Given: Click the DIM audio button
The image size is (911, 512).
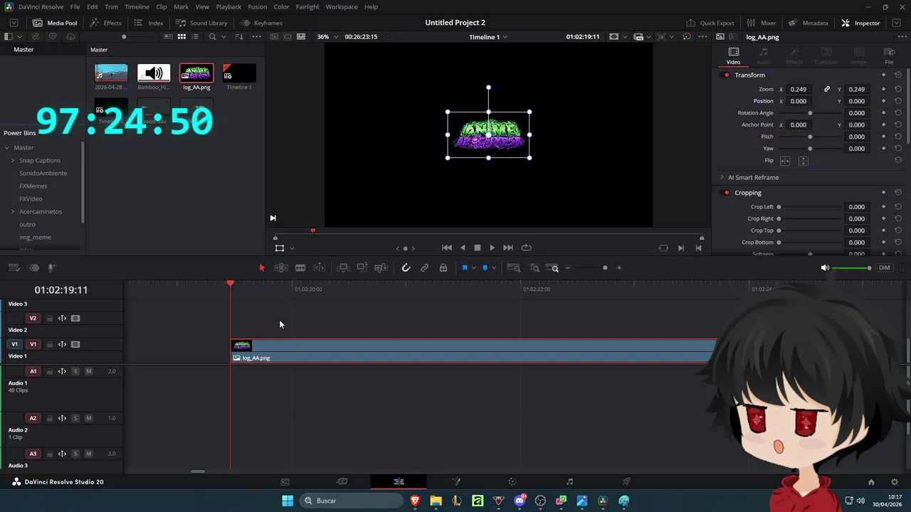Looking at the screenshot, I should (x=884, y=268).
